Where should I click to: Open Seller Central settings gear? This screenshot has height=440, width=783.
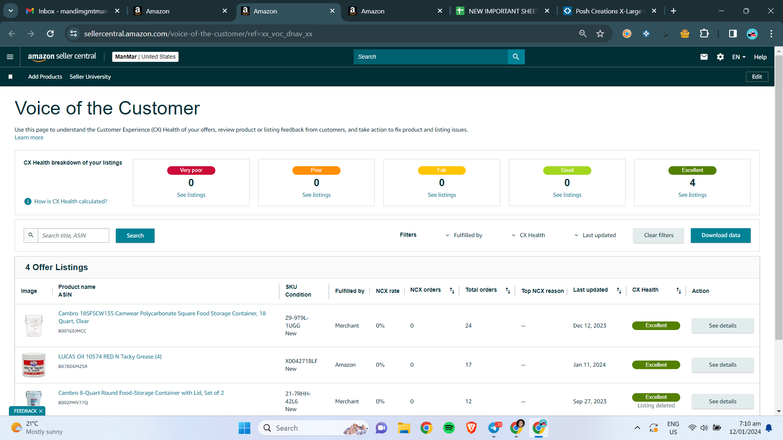pyautogui.click(x=720, y=57)
